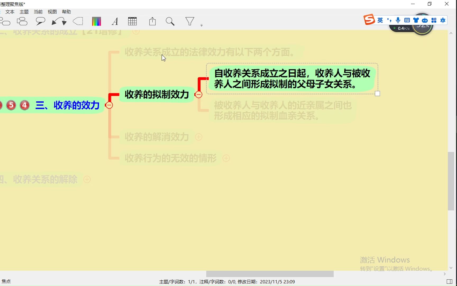
Task: Click the vertical scrollbar thumb
Action: pyautogui.click(x=451, y=181)
